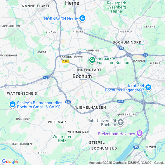165x165 pixels.
Task: Click the 448 road shield near Wiemelhausen
Action: pos(68,102)
